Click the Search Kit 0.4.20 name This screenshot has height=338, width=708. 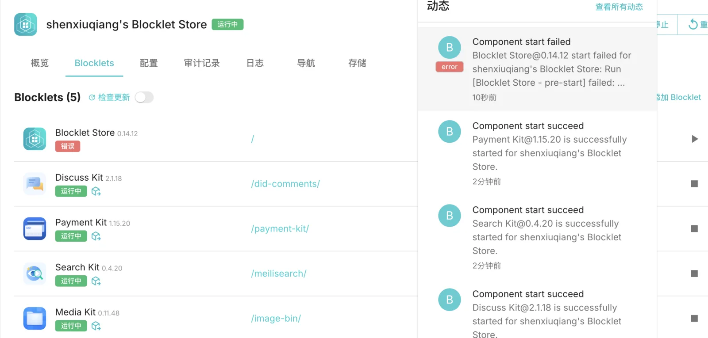(x=88, y=268)
